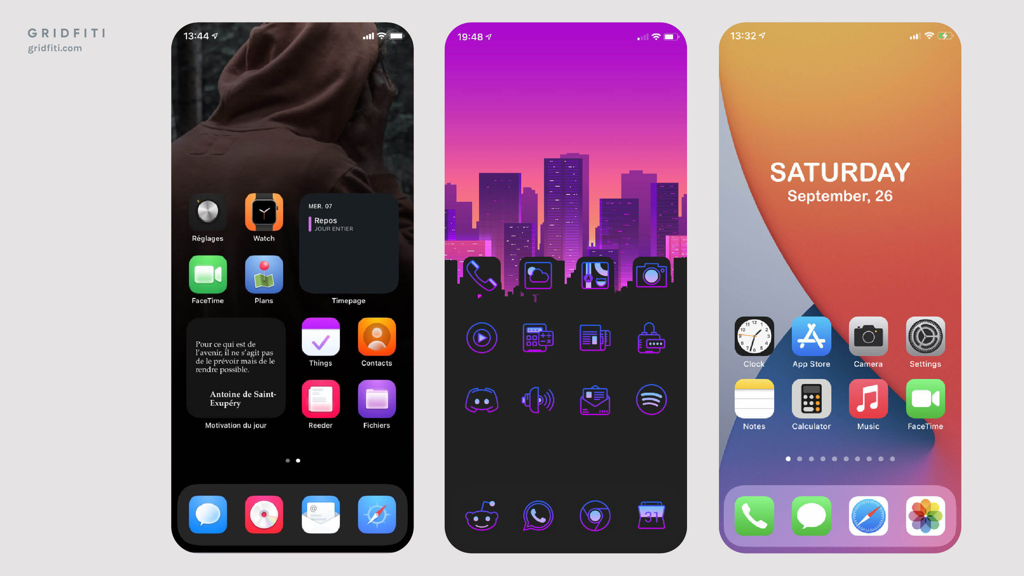This screenshot has height=576, width=1024.
Task: Open Fichiers files app
Action: click(376, 400)
